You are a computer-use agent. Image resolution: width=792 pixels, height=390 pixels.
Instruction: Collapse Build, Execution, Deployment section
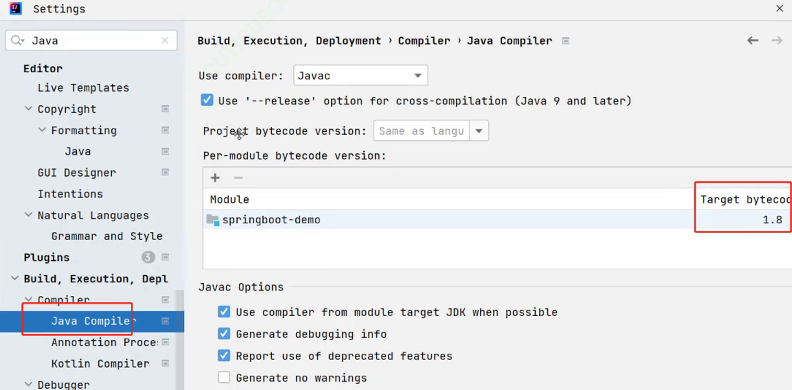coord(15,278)
